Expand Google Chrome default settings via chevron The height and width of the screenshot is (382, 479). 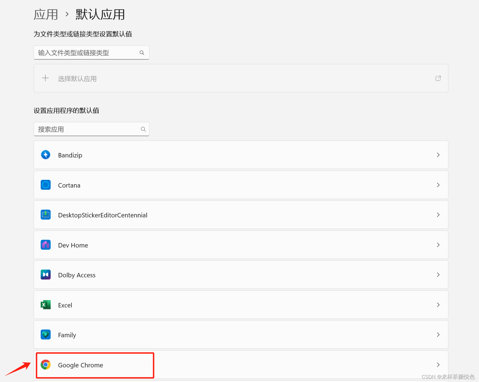[x=438, y=365]
